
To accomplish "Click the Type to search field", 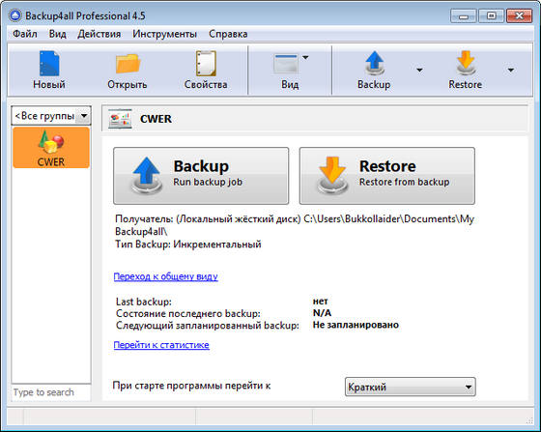I will click(x=51, y=392).
